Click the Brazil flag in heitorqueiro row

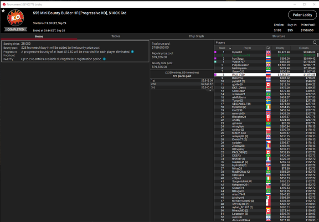pyautogui.click(x=268, y=68)
